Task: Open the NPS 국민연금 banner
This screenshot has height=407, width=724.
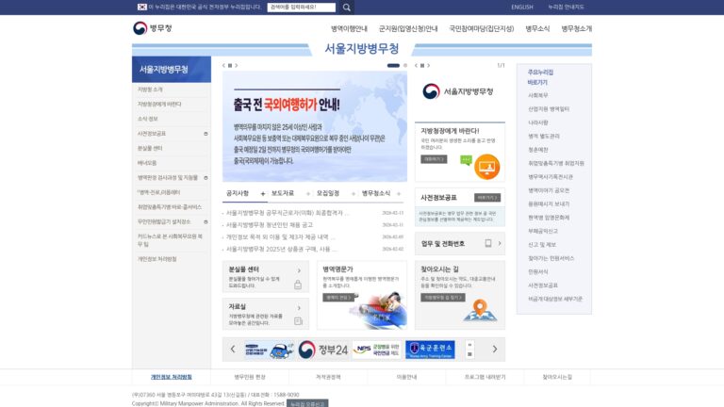Action: point(376,350)
